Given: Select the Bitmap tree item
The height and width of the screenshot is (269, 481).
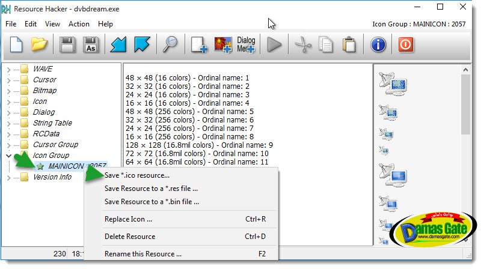Looking at the screenshot, I should (44, 91).
